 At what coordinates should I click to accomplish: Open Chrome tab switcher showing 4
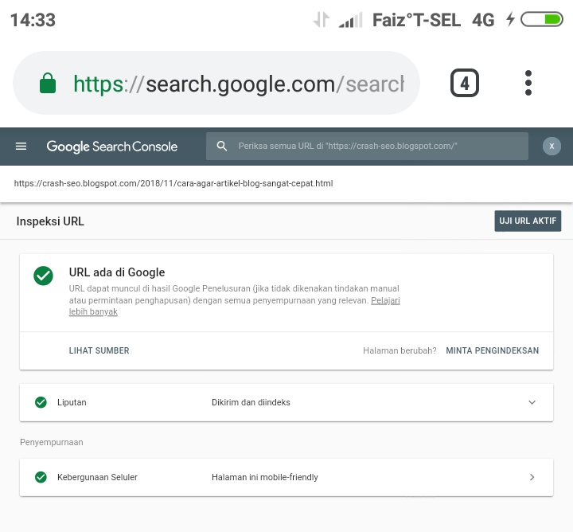465,83
